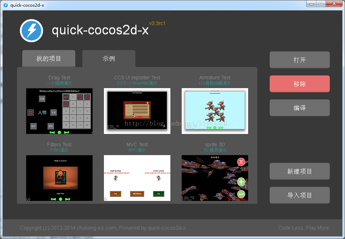Click the 新建项目 button
The width and height of the screenshot is (345, 239).
[x=300, y=171]
